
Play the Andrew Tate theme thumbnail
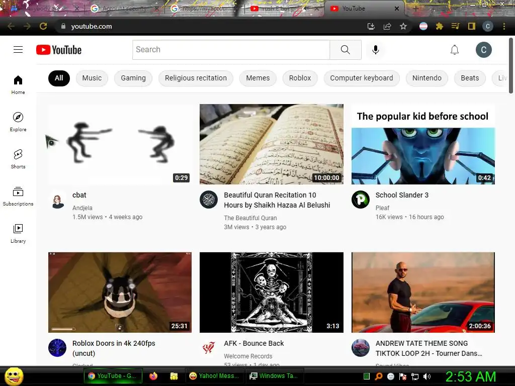(x=423, y=293)
